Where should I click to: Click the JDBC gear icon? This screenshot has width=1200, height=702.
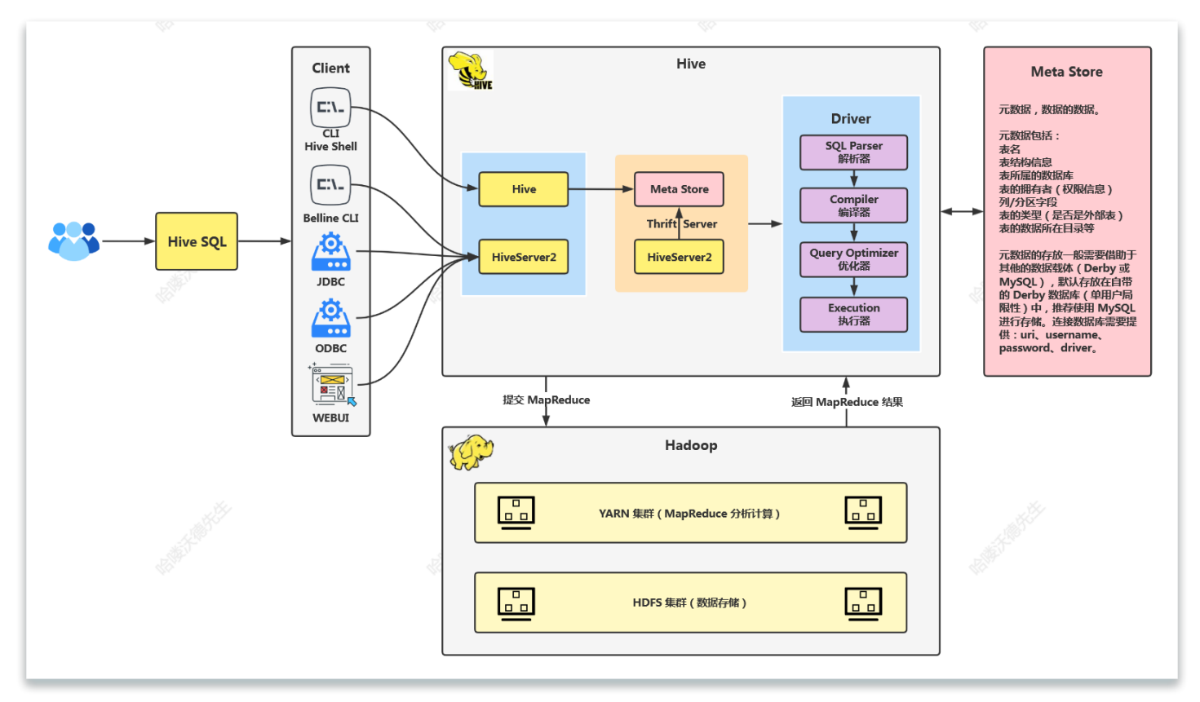(x=330, y=252)
